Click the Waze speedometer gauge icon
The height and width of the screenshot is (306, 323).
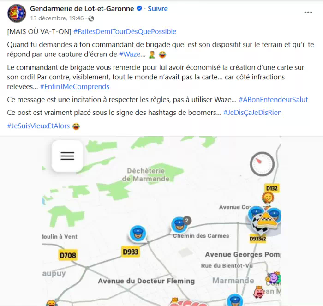point(262,164)
